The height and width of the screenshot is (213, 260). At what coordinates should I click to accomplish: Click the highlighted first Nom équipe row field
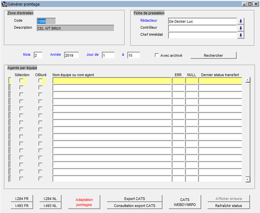(112, 81)
